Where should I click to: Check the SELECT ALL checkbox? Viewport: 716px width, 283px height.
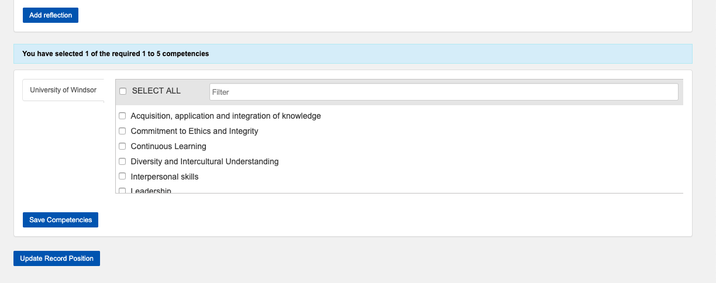(123, 91)
